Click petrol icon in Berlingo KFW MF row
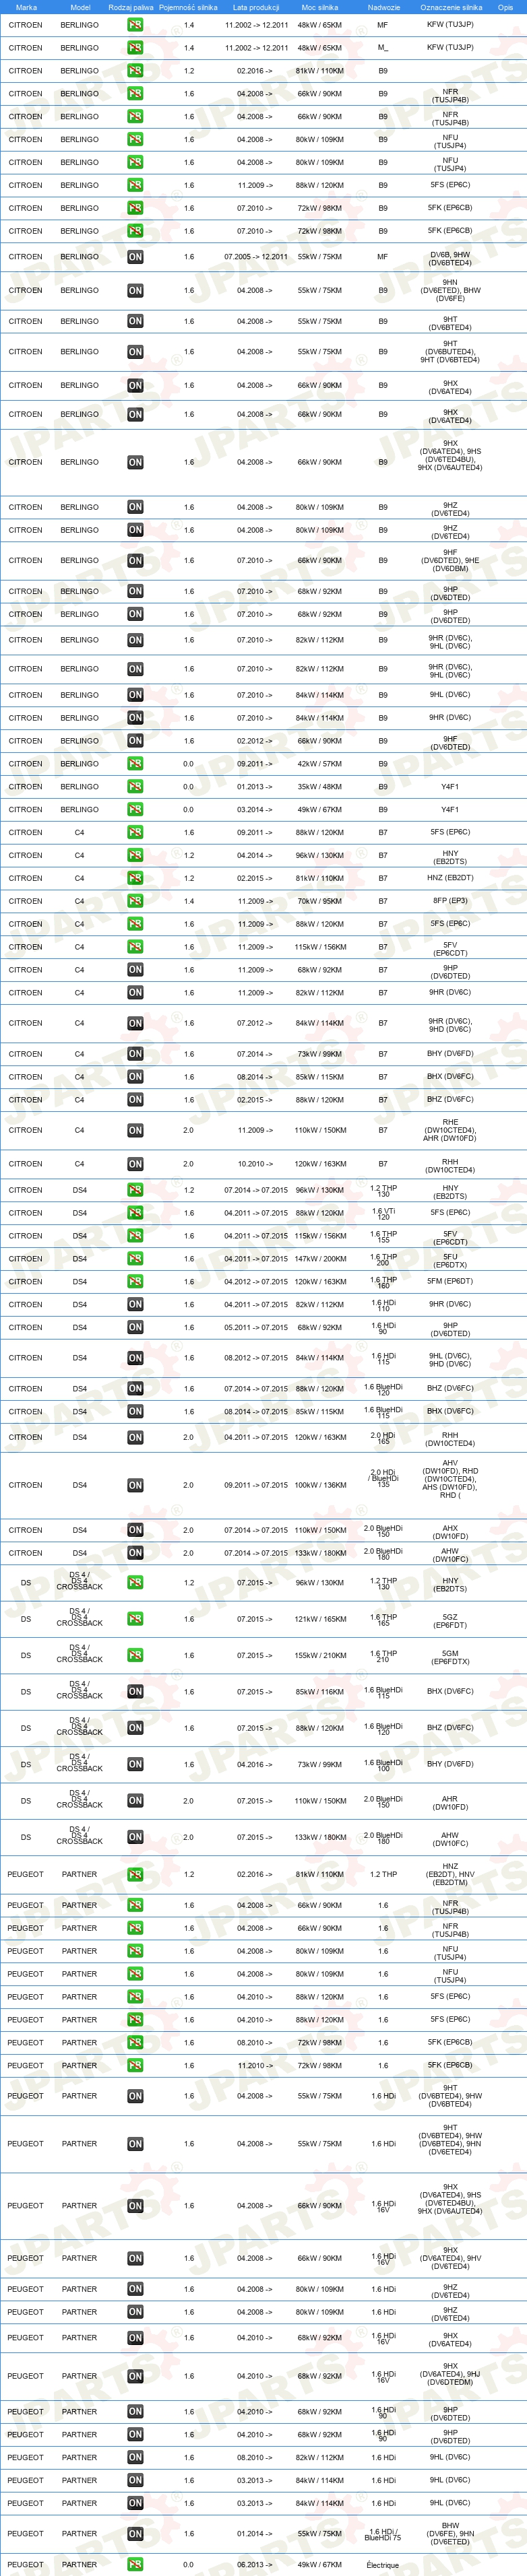The width and height of the screenshot is (527, 2576). click(135, 24)
